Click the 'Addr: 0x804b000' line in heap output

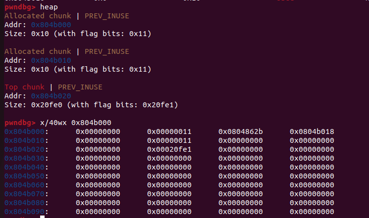pos(38,25)
